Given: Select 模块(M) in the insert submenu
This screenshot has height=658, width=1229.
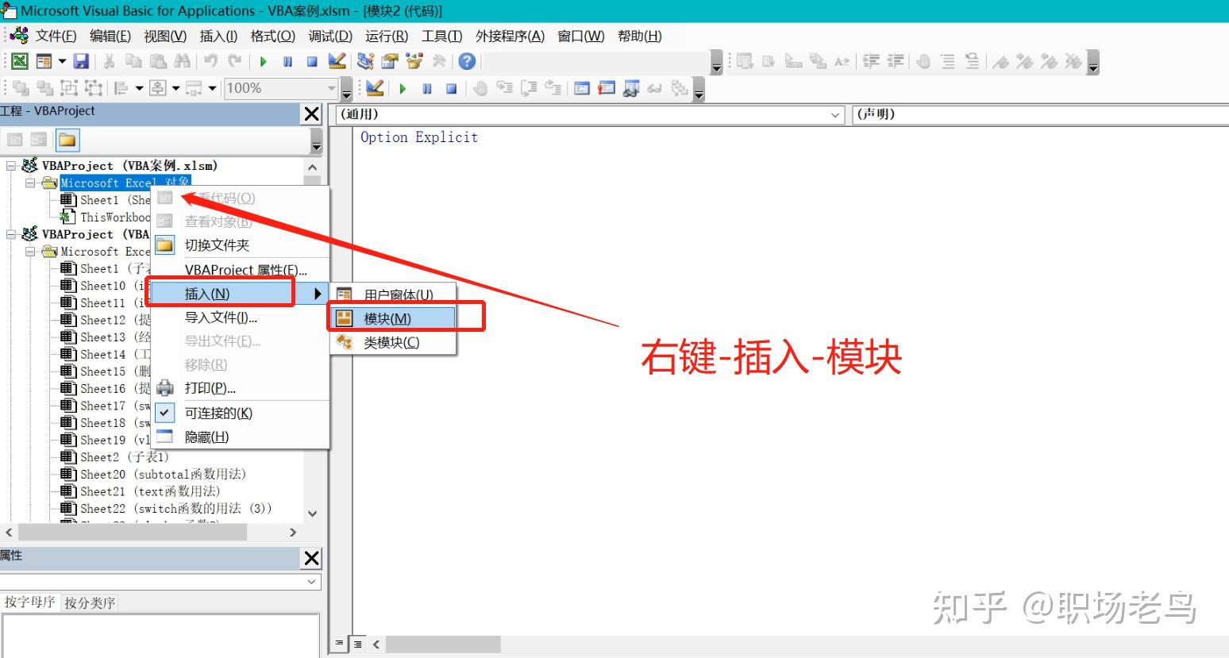Looking at the screenshot, I should click(392, 318).
